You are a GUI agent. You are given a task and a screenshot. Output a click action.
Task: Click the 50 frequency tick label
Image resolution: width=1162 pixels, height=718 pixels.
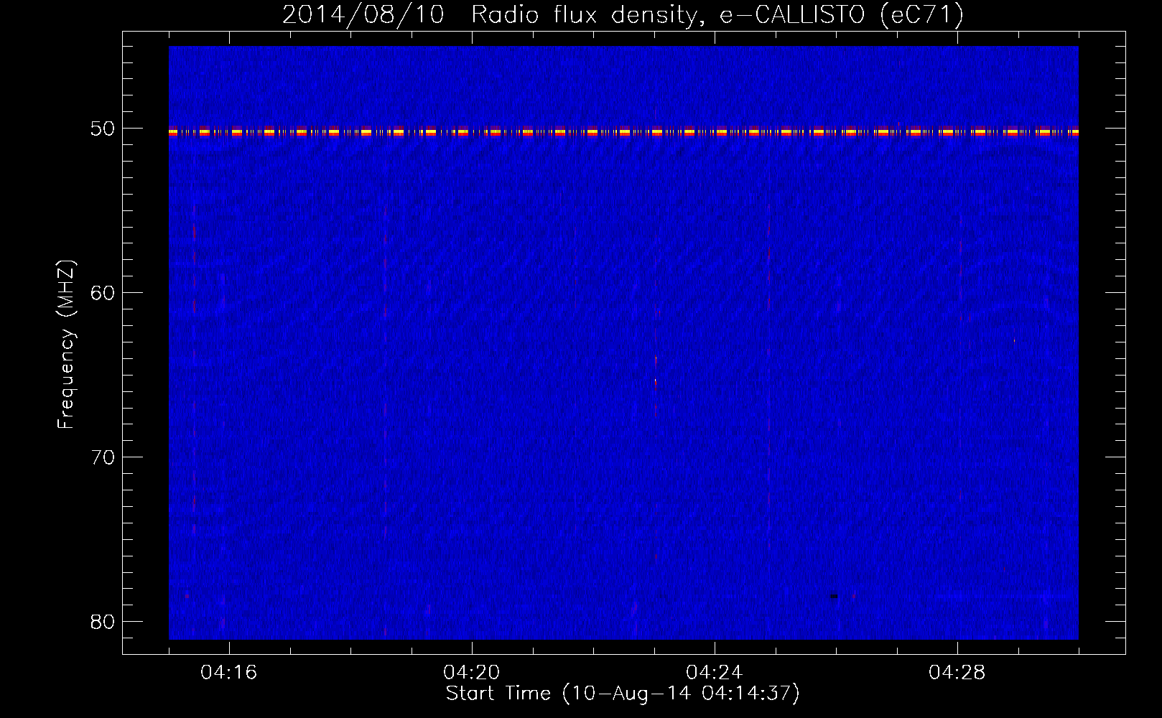tap(102, 129)
